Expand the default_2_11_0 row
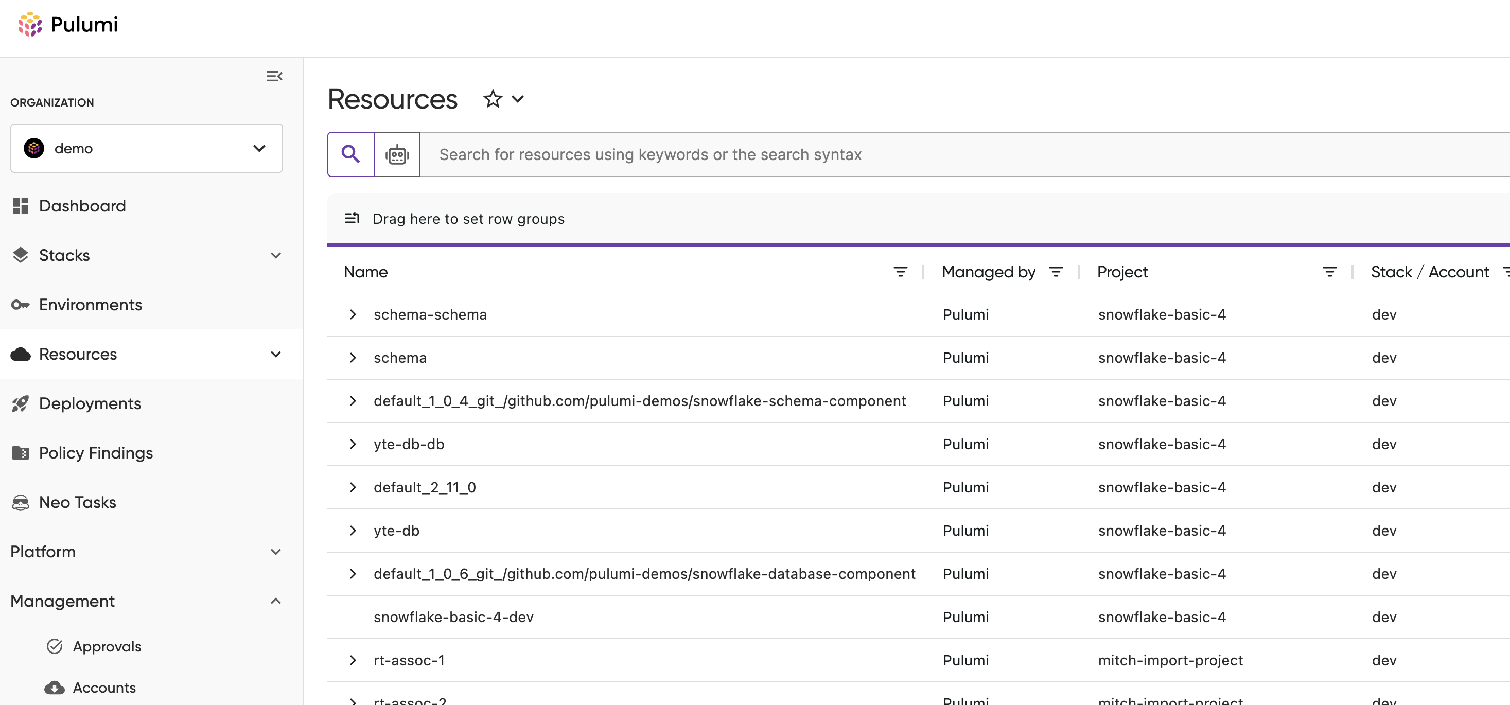1510x705 pixels. click(x=353, y=487)
